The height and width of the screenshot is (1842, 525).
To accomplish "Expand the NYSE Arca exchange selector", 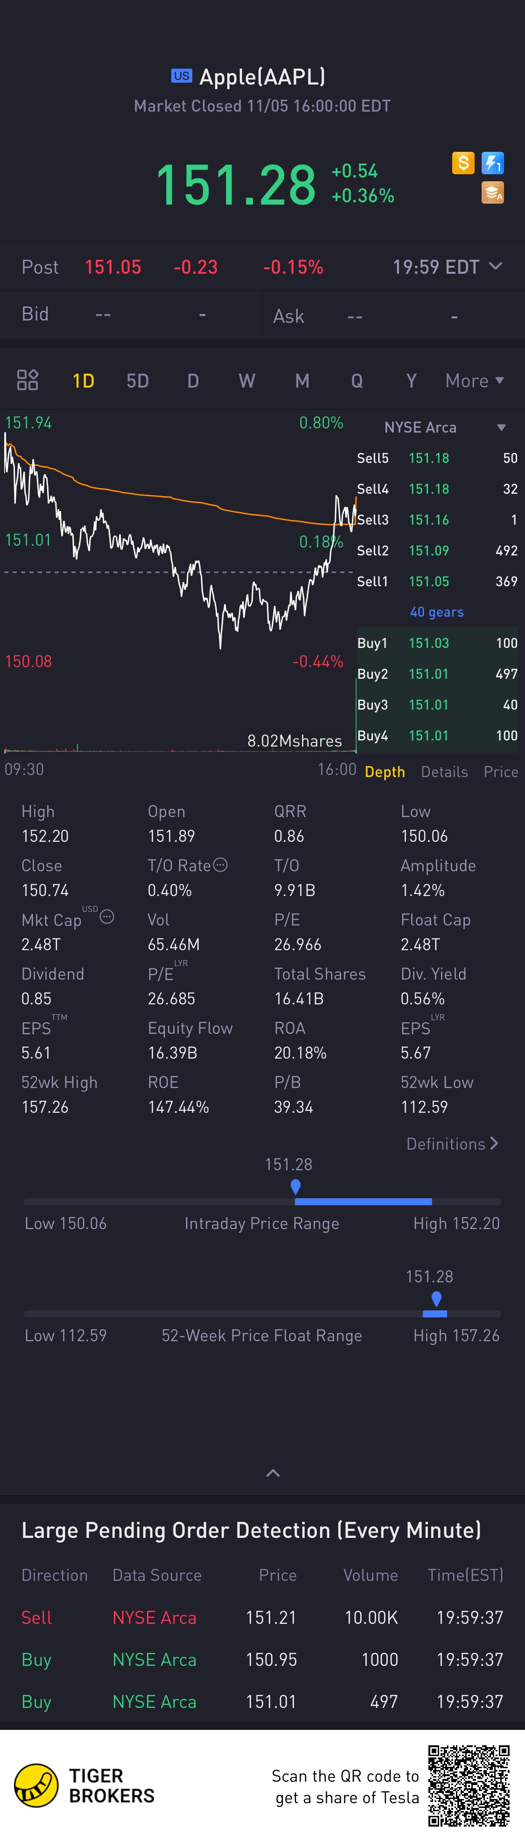I will pos(501,427).
